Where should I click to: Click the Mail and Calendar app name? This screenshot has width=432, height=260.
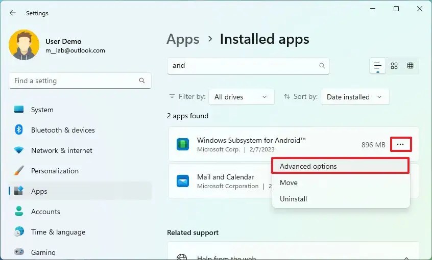tap(226, 177)
